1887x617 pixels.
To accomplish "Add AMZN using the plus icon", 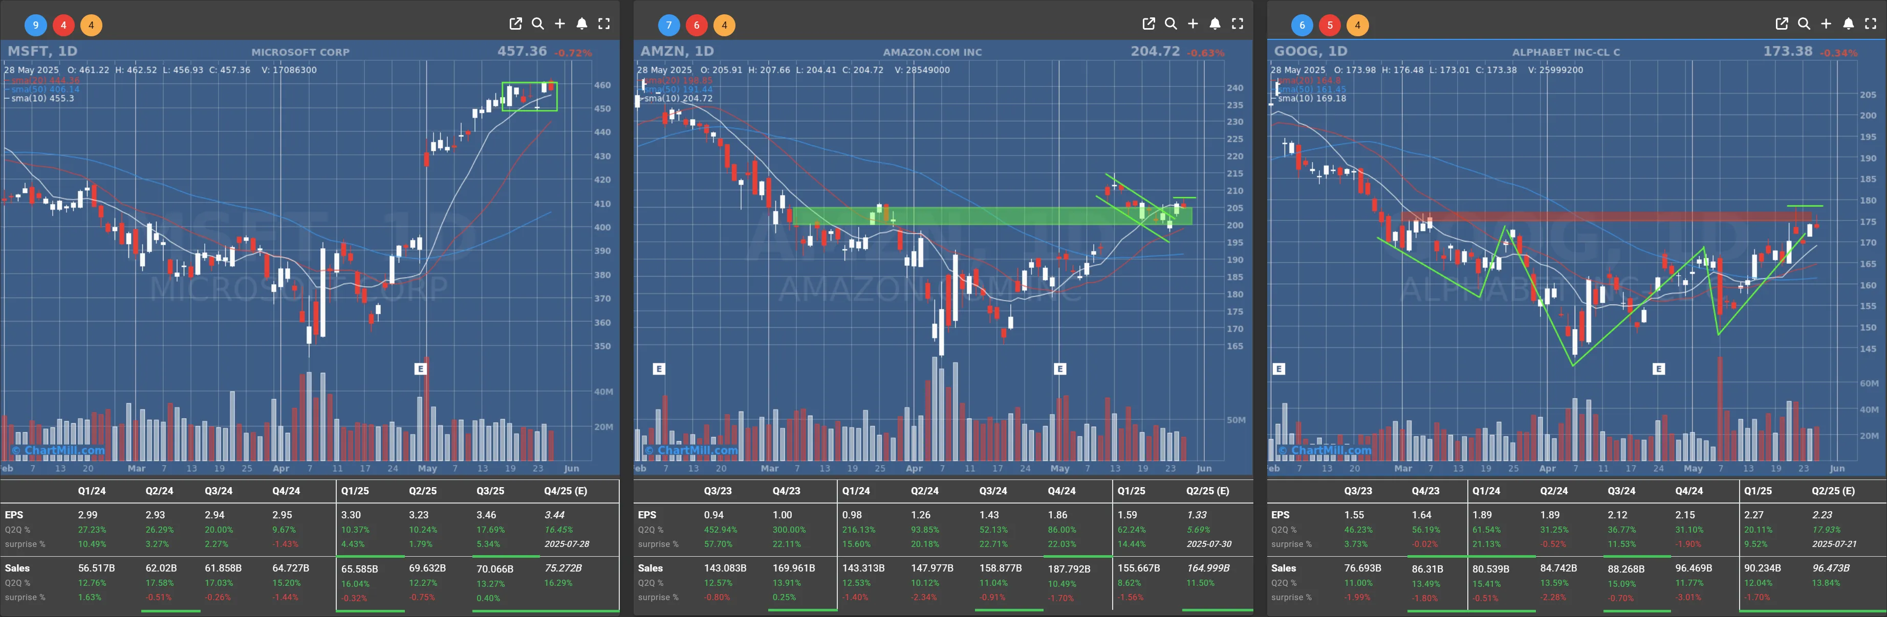I will (1192, 24).
